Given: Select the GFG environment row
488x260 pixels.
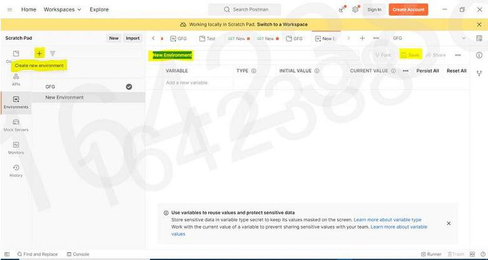Looking at the screenshot, I should point(89,87).
